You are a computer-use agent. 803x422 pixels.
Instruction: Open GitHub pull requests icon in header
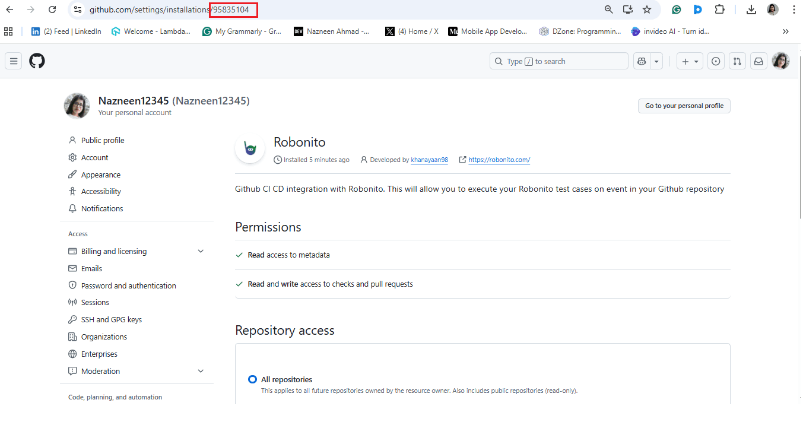(x=737, y=61)
